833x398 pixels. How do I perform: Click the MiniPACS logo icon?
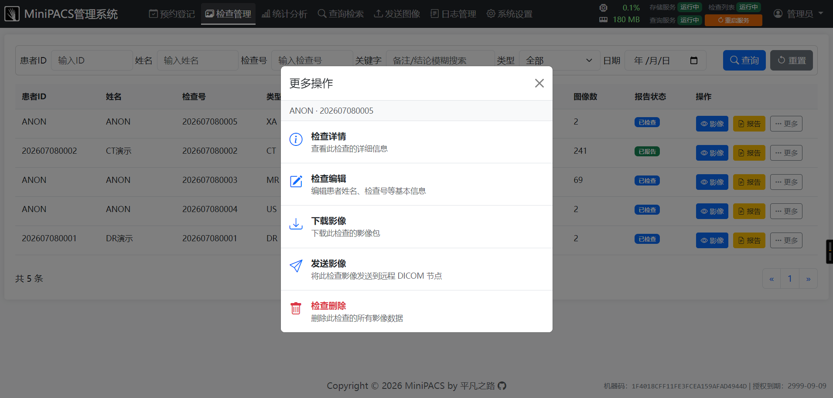tap(12, 14)
